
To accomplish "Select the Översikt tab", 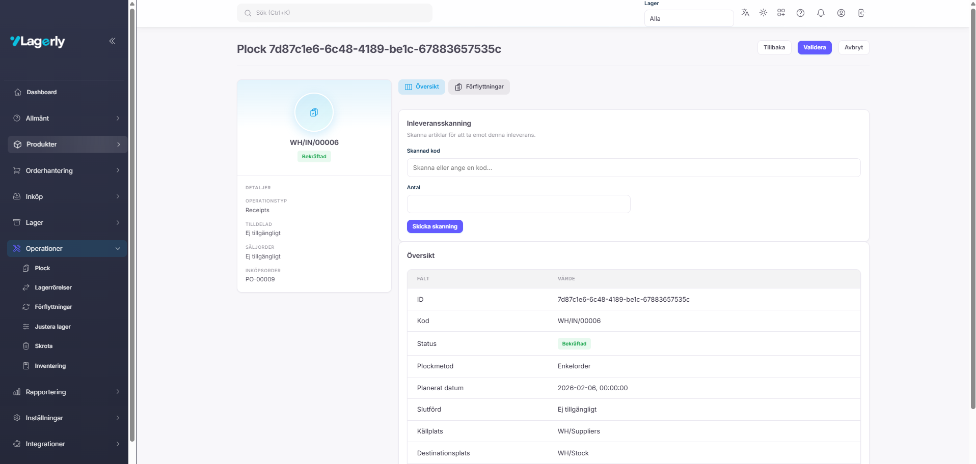I will click(422, 86).
